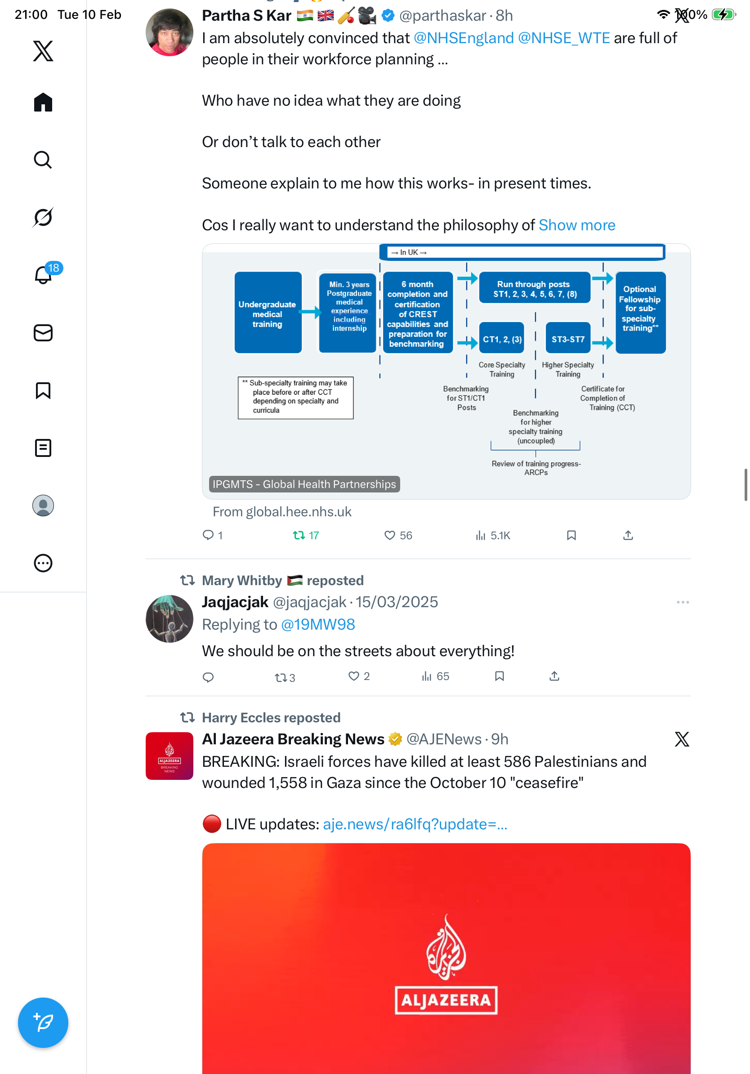
Task: Open Search via the magnifier icon
Action: [43, 160]
